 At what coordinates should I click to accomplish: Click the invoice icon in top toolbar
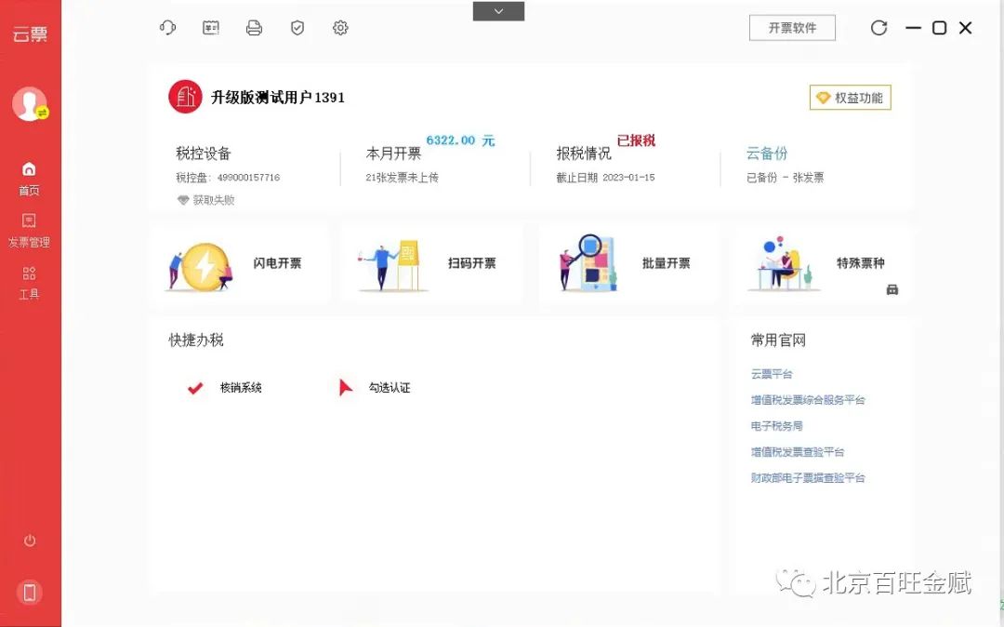pyautogui.click(x=210, y=28)
